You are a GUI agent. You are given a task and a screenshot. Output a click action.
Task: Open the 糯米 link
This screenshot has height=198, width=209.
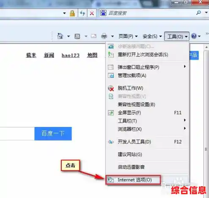(31, 55)
